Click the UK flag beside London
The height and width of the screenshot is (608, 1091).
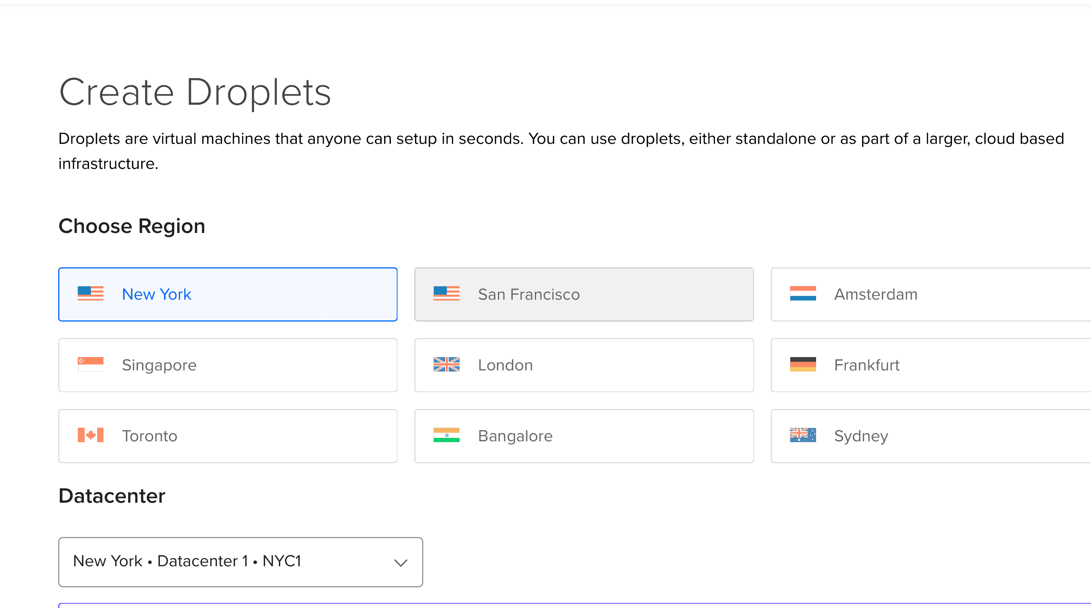tap(446, 364)
